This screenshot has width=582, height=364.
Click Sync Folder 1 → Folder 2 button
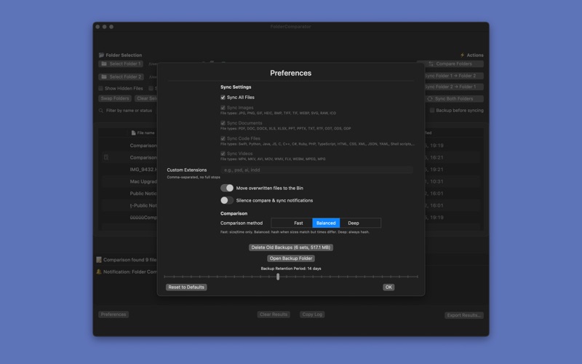click(x=453, y=76)
